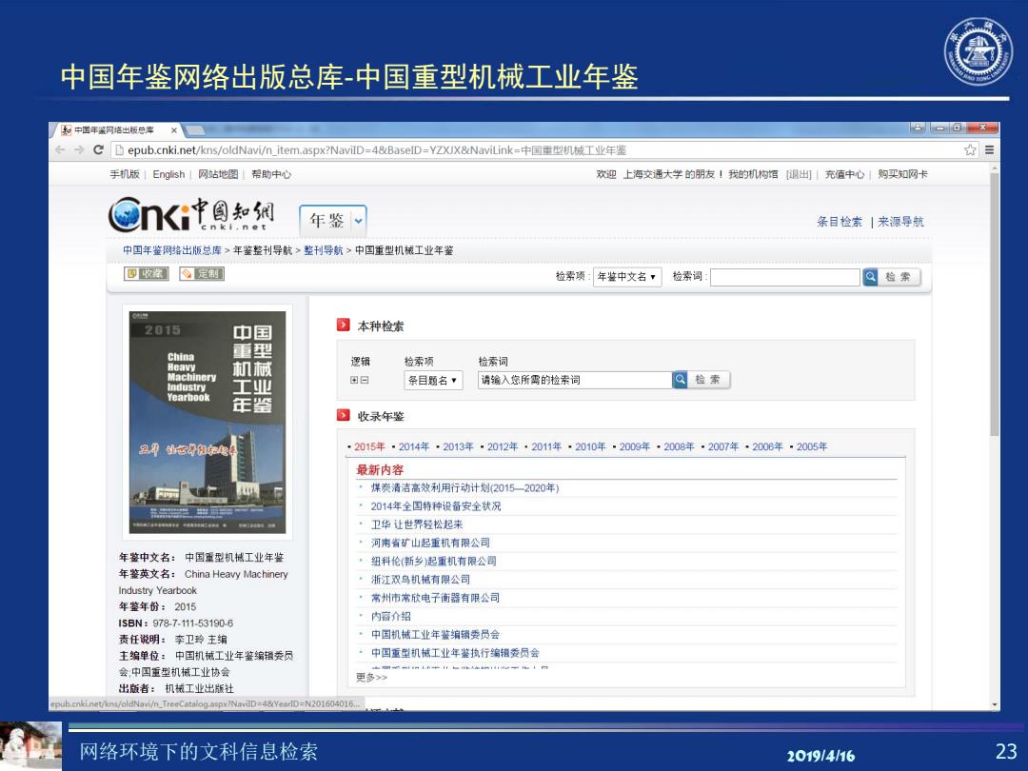Open article 卫华 让世界轻松起来

[x=417, y=524]
